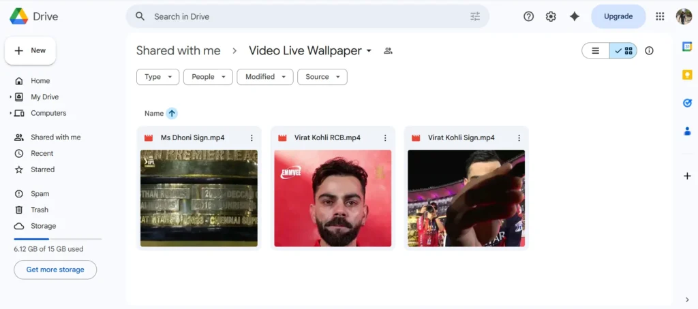698x309 pixels.
Task: Reverse the sort direction arrow
Action: click(172, 114)
